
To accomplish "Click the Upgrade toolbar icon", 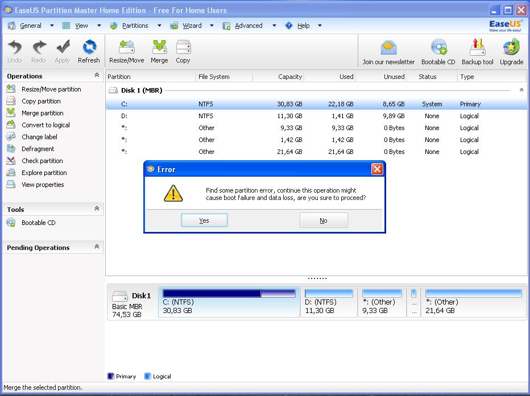I will point(511,48).
